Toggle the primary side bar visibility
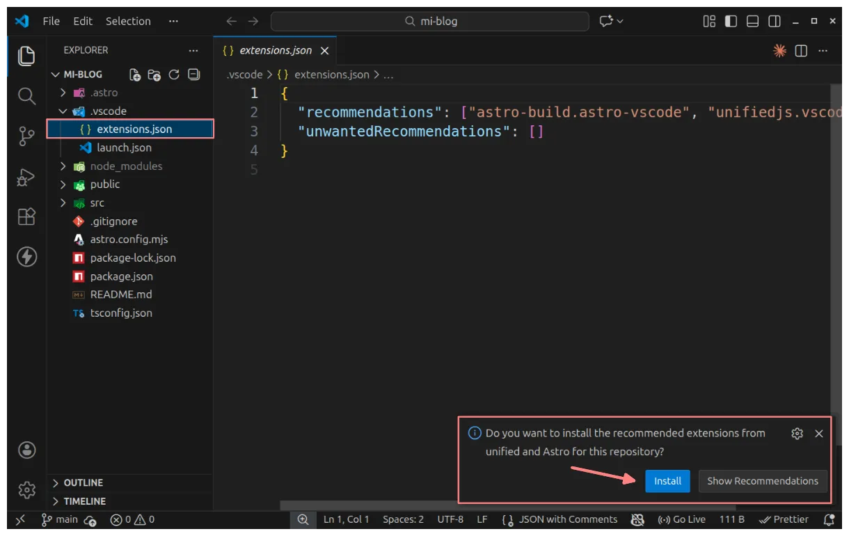Image resolution: width=849 pixels, height=536 pixels. pyautogui.click(x=731, y=21)
